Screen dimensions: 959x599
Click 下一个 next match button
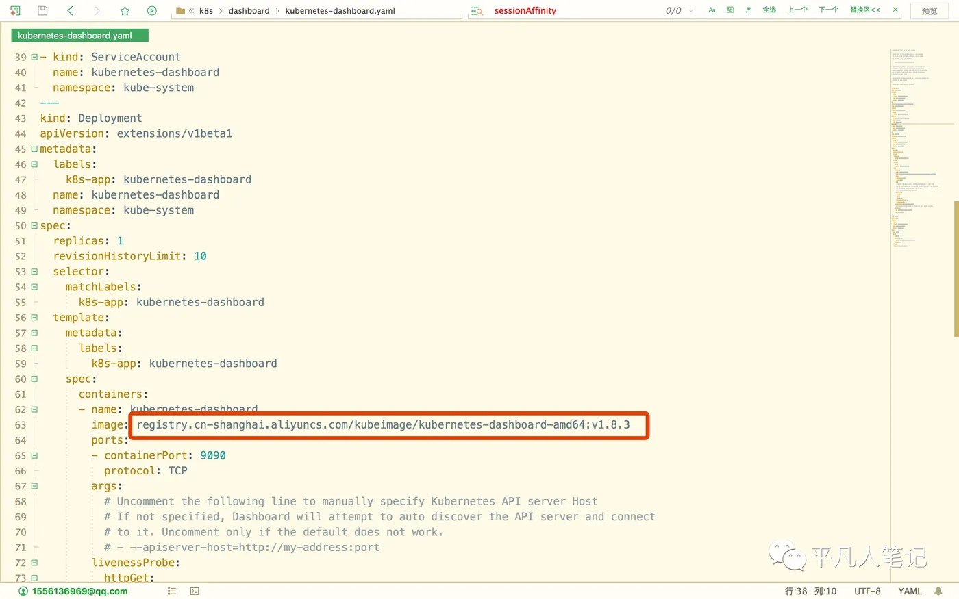pyautogui.click(x=829, y=10)
